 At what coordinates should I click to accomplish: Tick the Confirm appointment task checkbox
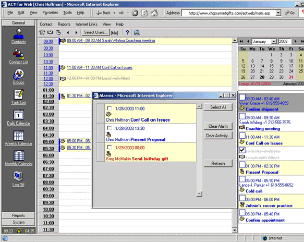pos(242,212)
